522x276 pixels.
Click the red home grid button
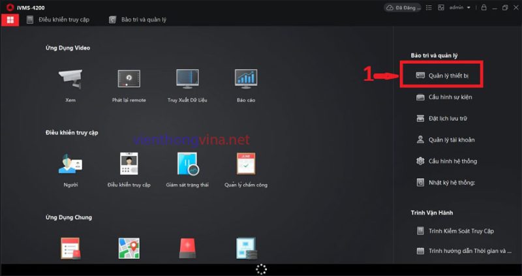(10, 20)
